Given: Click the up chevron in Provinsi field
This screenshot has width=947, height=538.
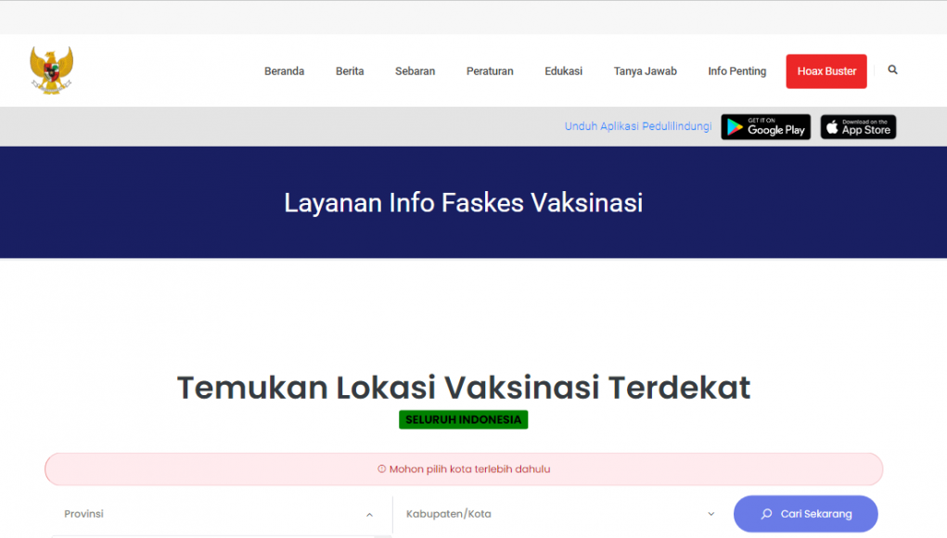Looking at the screenshot, I should coord(369,515).
